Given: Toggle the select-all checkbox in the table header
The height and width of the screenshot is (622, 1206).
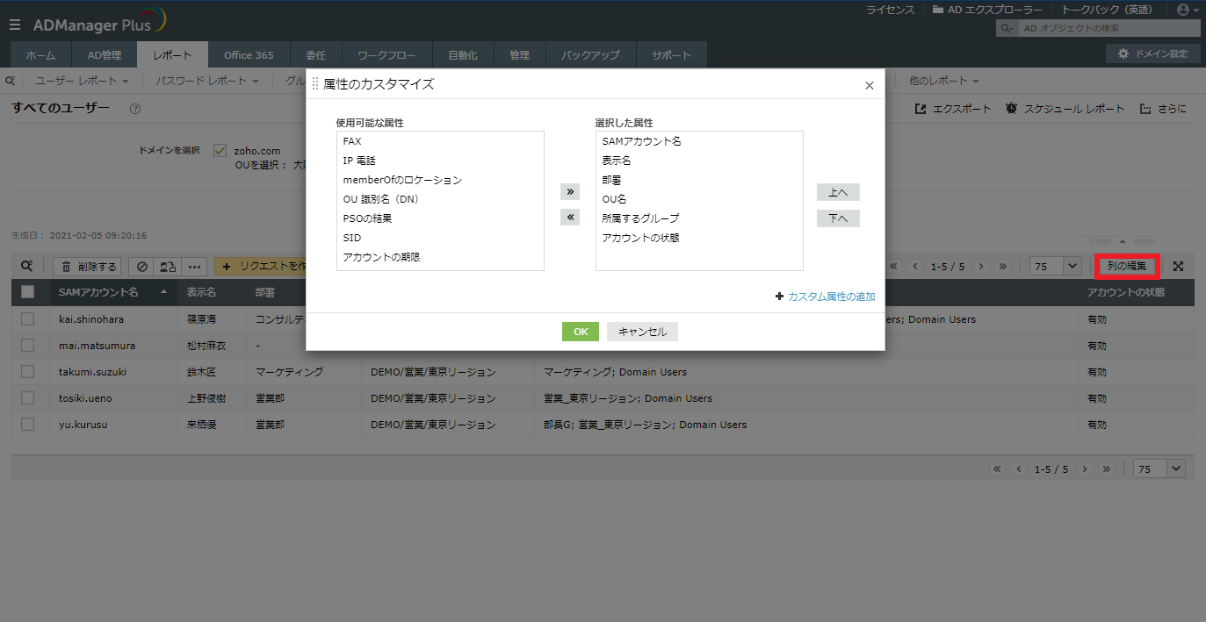Looking at the screenshot, I should coord(27,292).
